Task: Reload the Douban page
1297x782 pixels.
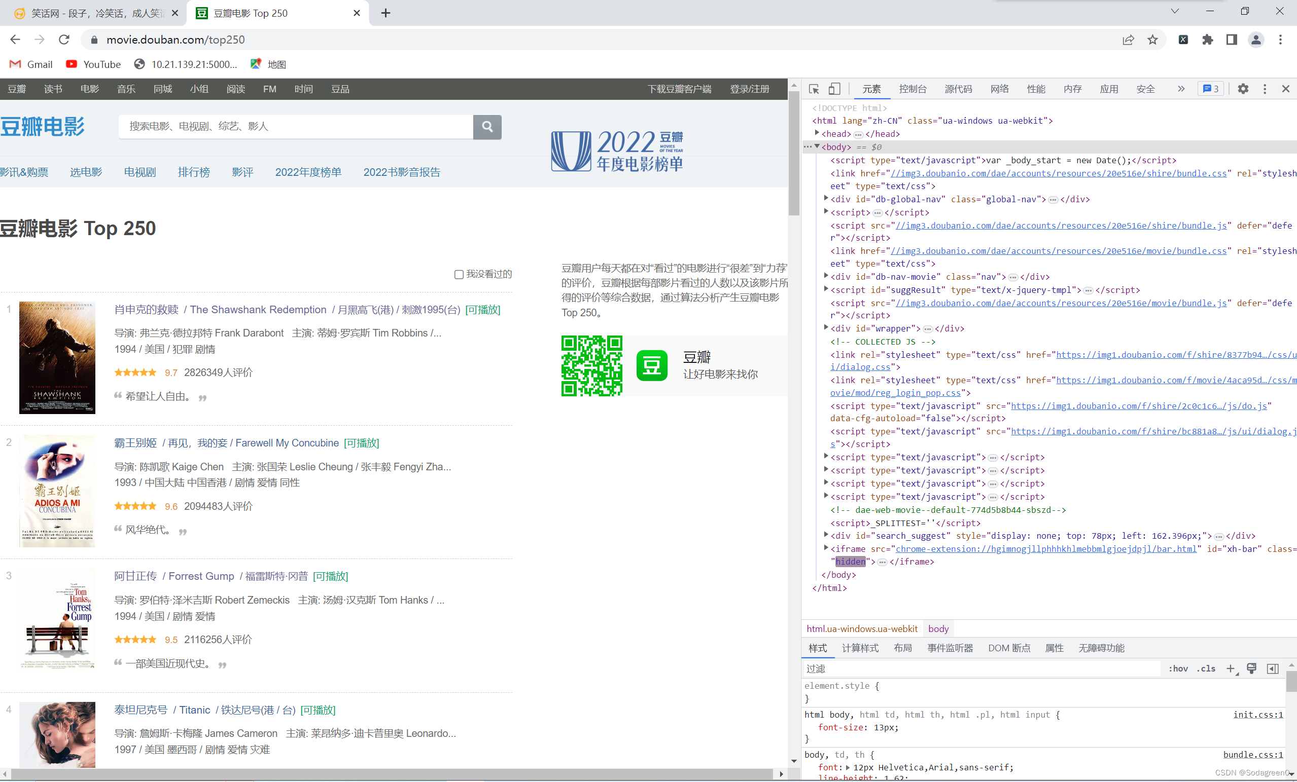Action: pos(64,40)
